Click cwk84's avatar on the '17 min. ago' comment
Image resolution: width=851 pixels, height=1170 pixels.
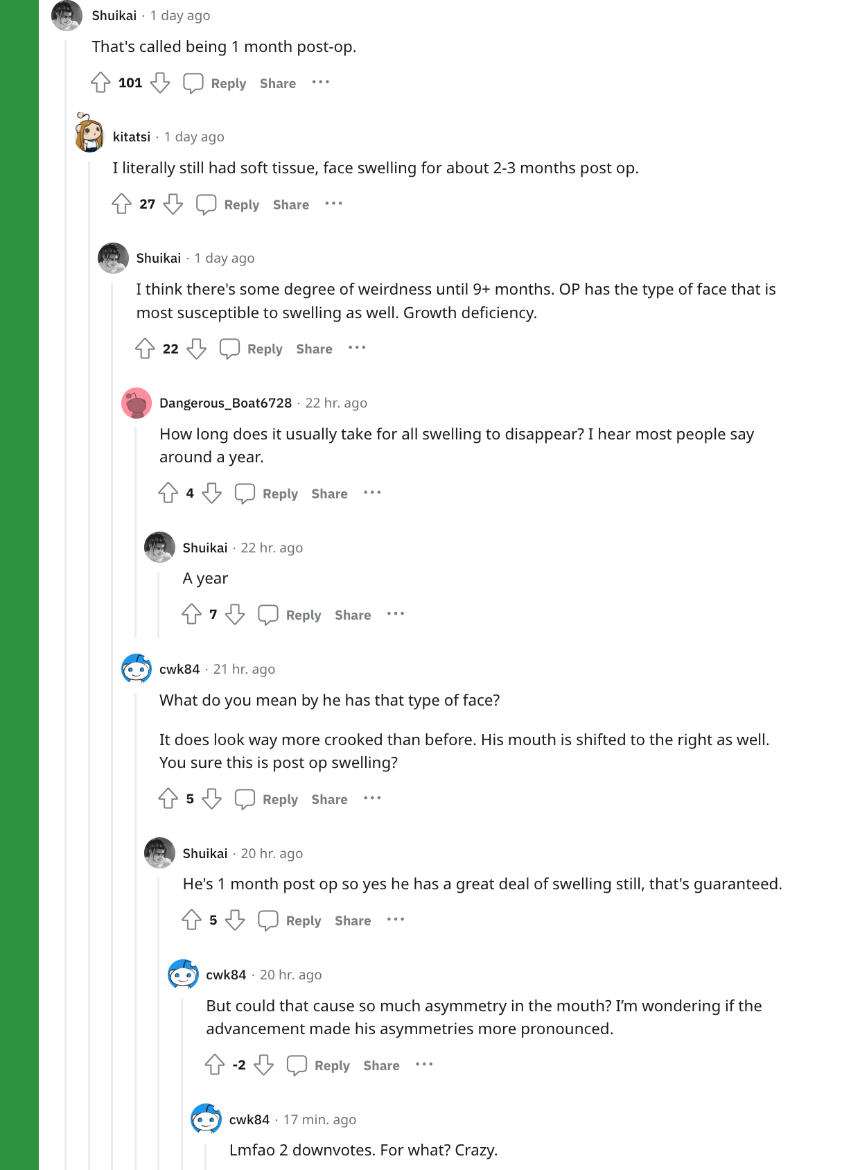206,1119
